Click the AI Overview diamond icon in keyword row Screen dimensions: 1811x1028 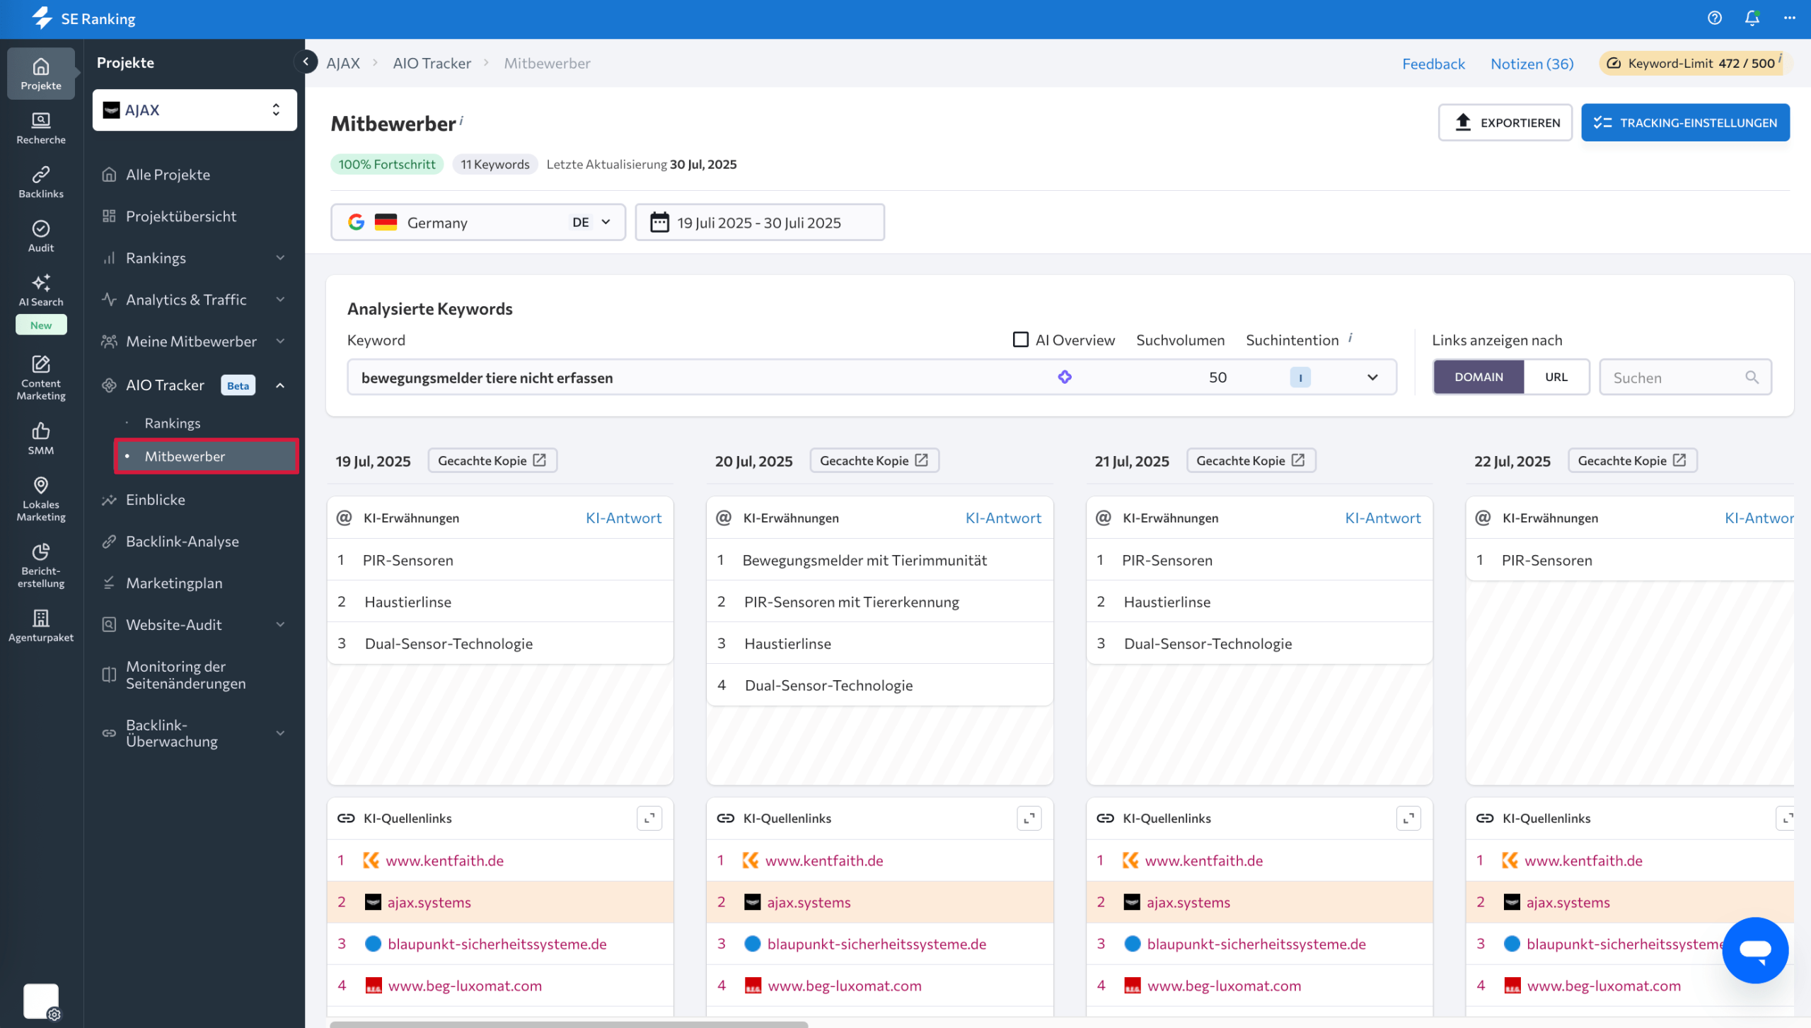tap(1065, 377)
